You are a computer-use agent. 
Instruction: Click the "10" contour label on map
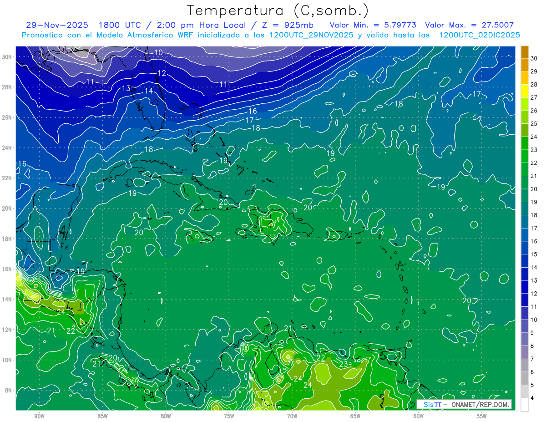pos(158,52)
